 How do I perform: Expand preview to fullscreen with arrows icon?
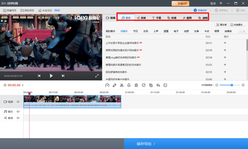[97, 76]
